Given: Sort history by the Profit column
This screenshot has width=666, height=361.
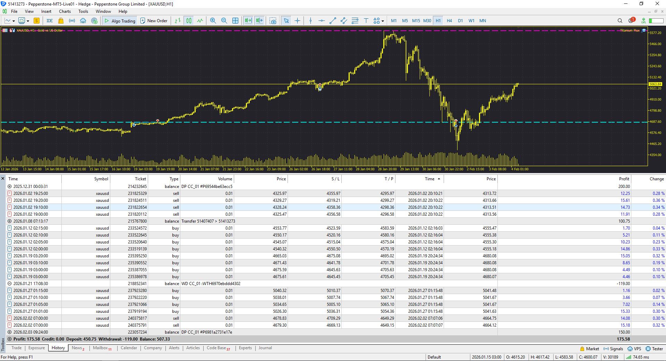Looking at the screenshot, I should (x=624, y=179).
